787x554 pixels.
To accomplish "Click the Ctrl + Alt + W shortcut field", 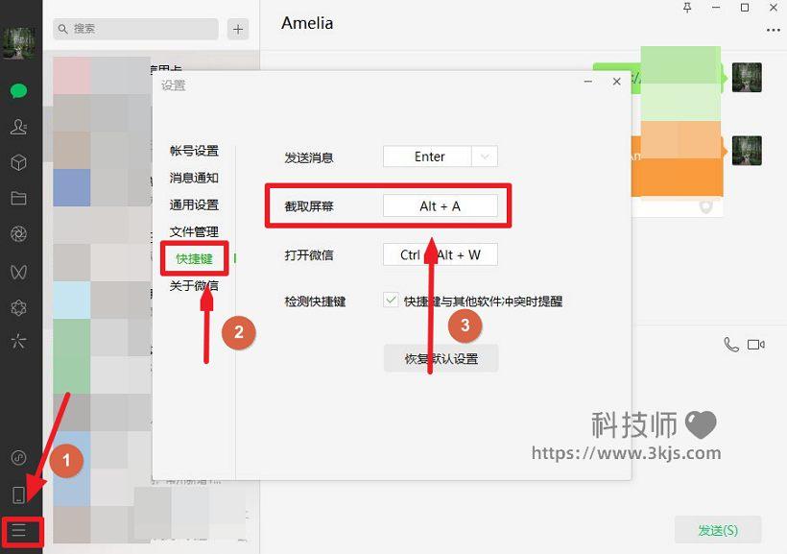I will (x=441, y=254).
